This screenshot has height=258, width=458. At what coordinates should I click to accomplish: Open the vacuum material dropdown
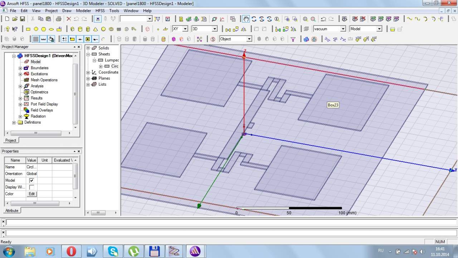[x=343, y=29]
